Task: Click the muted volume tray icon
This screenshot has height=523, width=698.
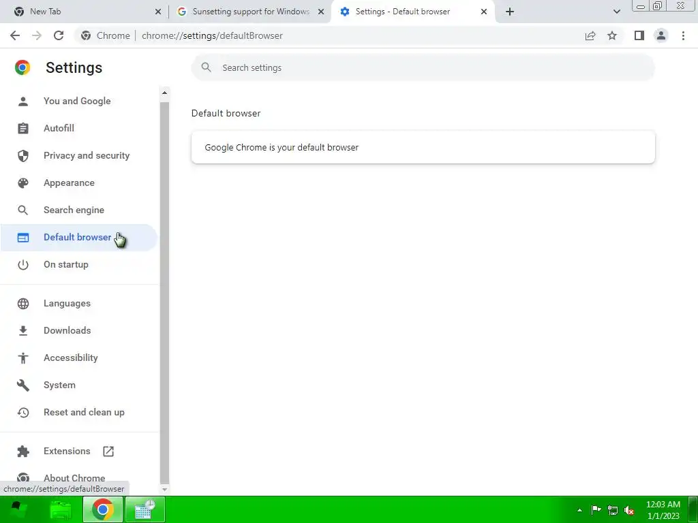Action: 629,510
